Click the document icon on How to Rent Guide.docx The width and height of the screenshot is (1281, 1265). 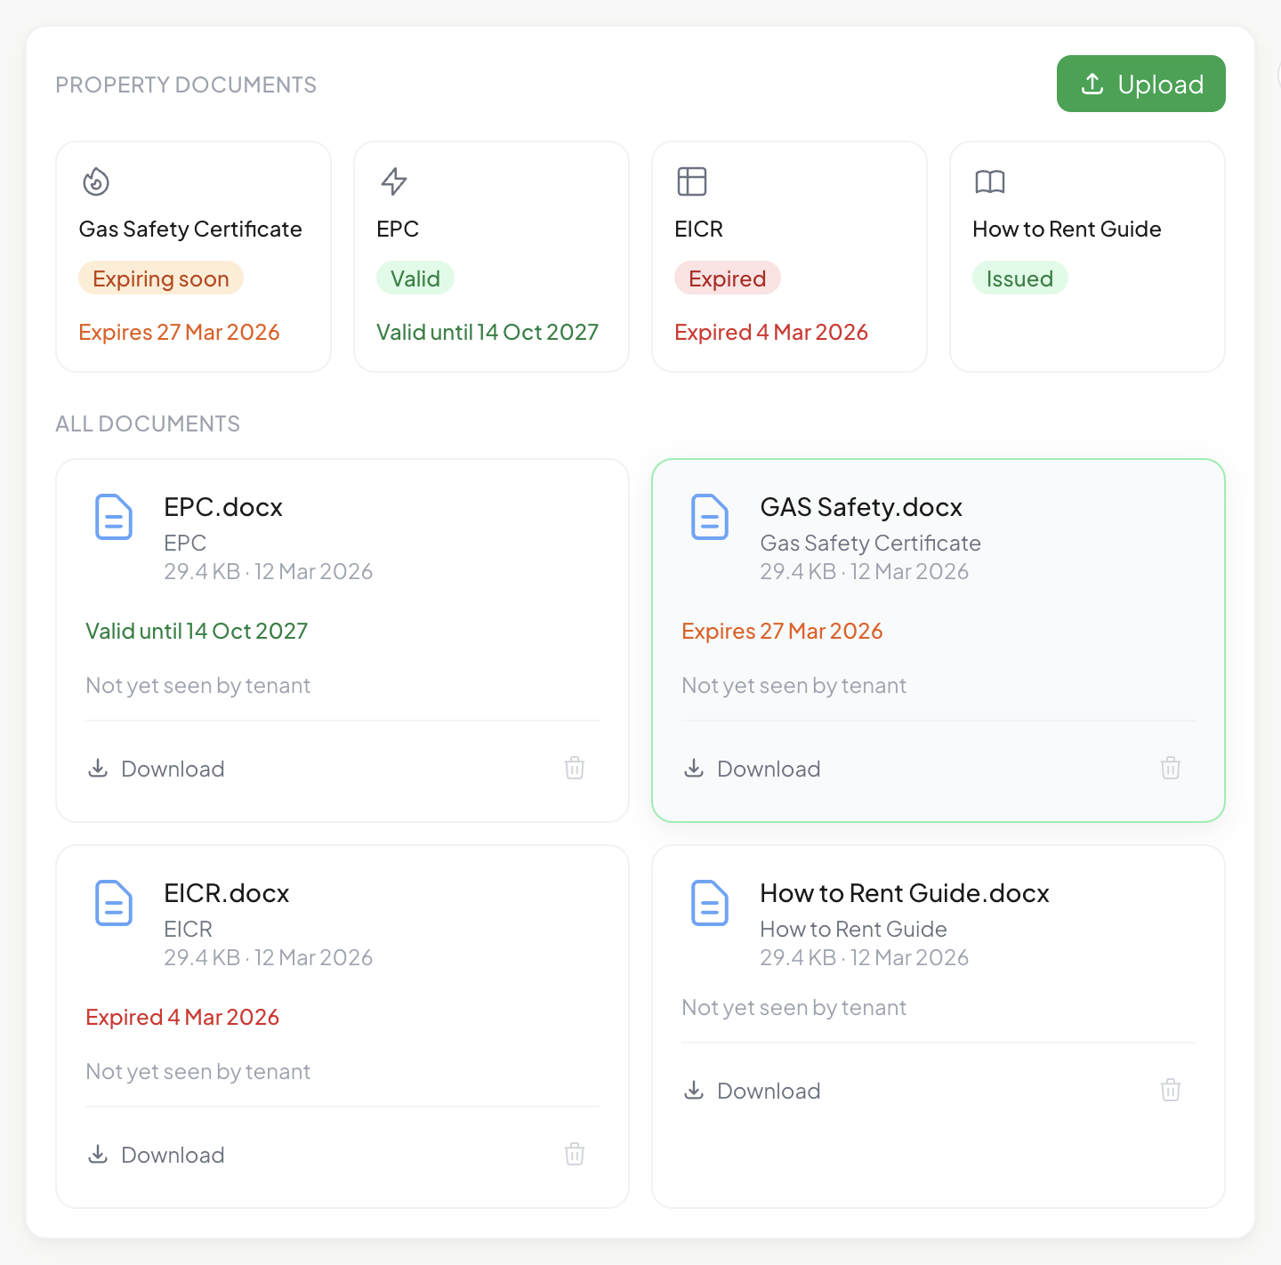point(710,903)
